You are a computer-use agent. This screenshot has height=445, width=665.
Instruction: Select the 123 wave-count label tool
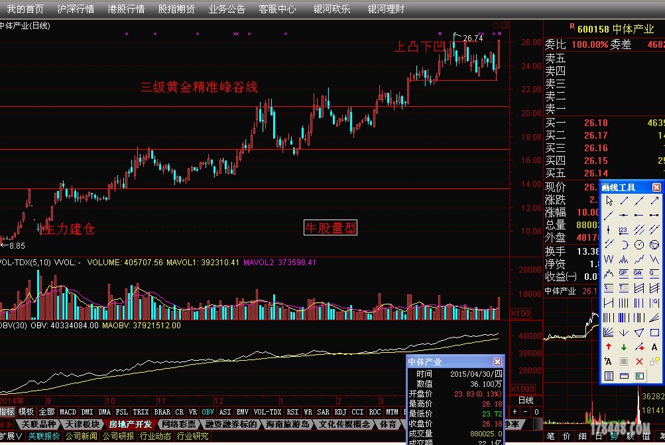click(623, 230)
